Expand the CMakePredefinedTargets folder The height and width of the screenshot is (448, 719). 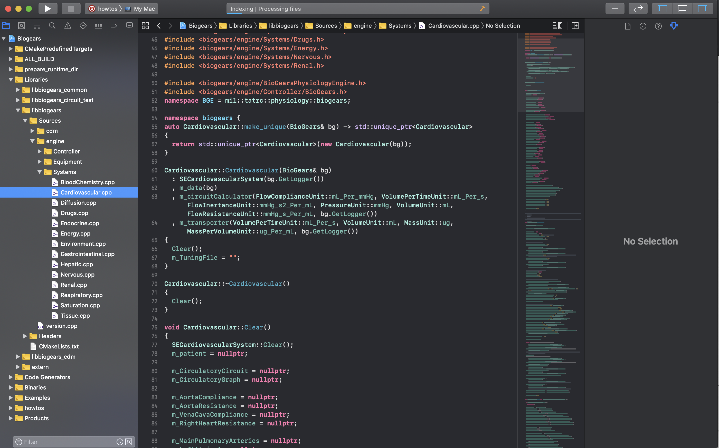11,48
